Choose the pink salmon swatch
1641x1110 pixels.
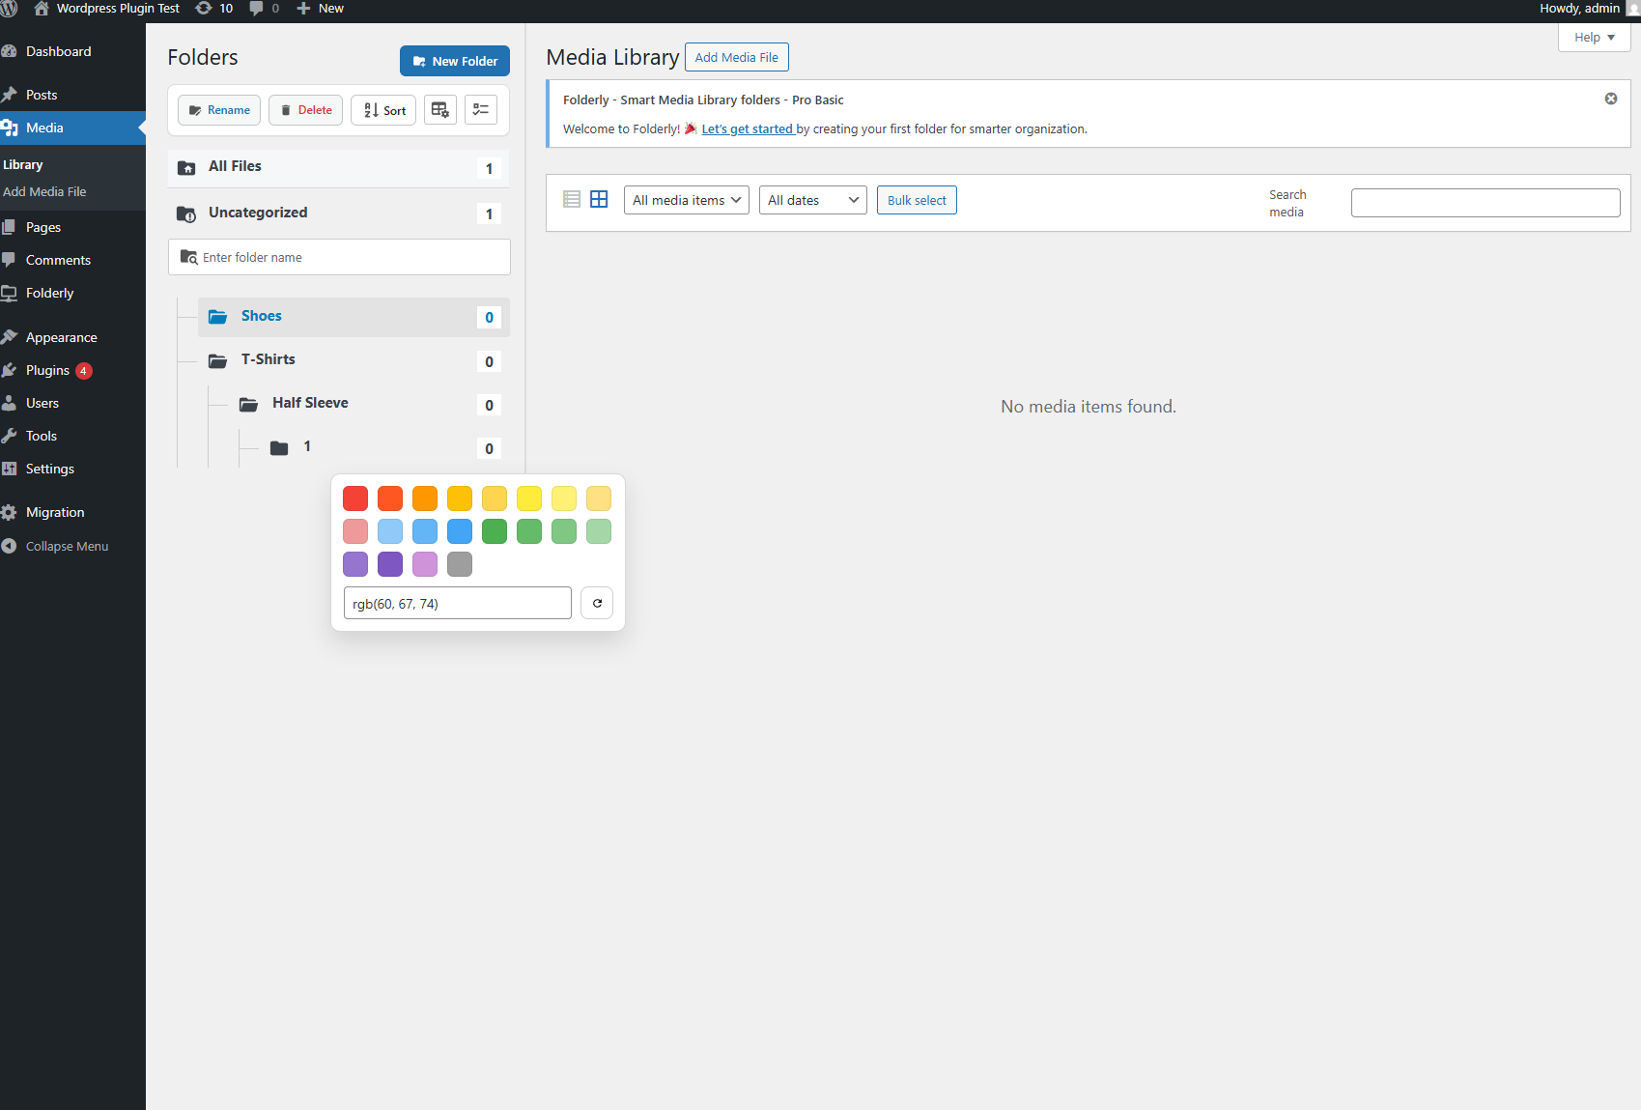point(355,531)
